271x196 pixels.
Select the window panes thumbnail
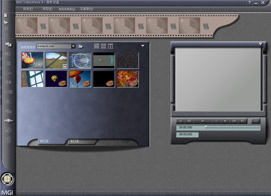[x=33, y=79]
